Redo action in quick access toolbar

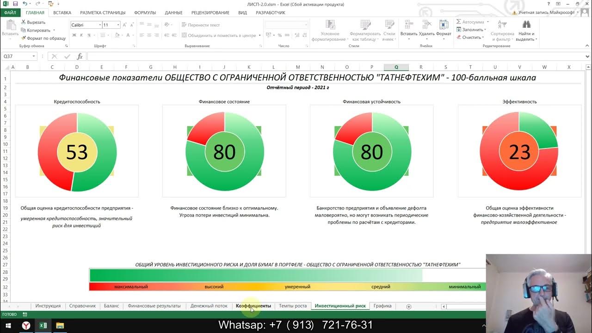coord(38,4)
